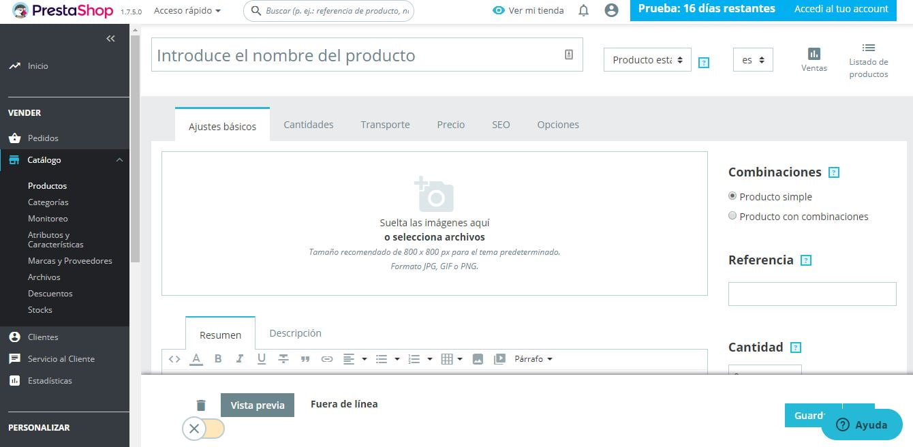The width and height of the screenshot is (913, 447).
Task: Switch to the Cantidades tab
Action: coord(308,125)
